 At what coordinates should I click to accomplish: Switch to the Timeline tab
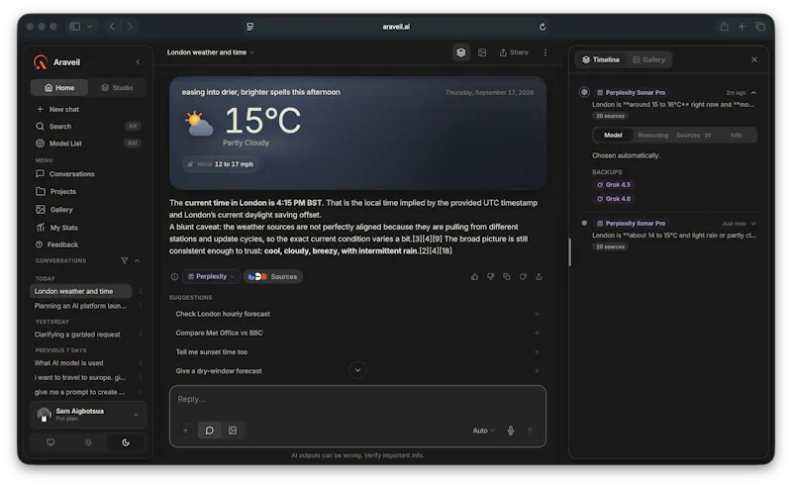point(601,59)
